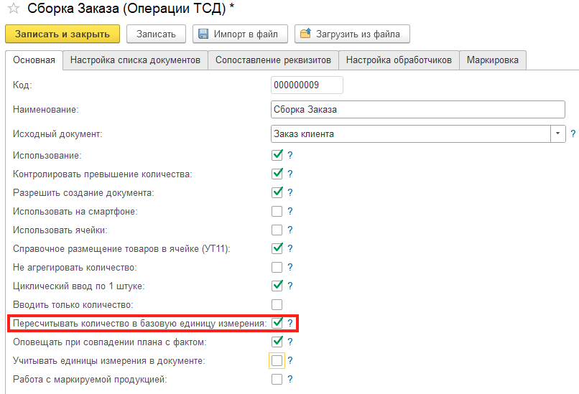
Task: Open help for Работа с маркируемой продукцией
Action: coord(290,379)
